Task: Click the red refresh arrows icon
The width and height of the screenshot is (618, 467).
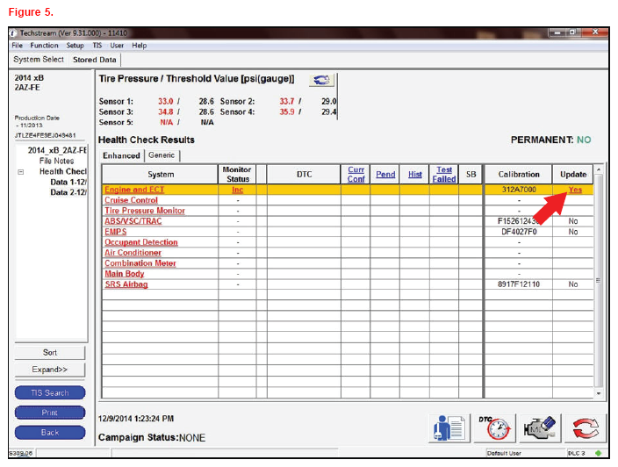Action: click(584, 427)
